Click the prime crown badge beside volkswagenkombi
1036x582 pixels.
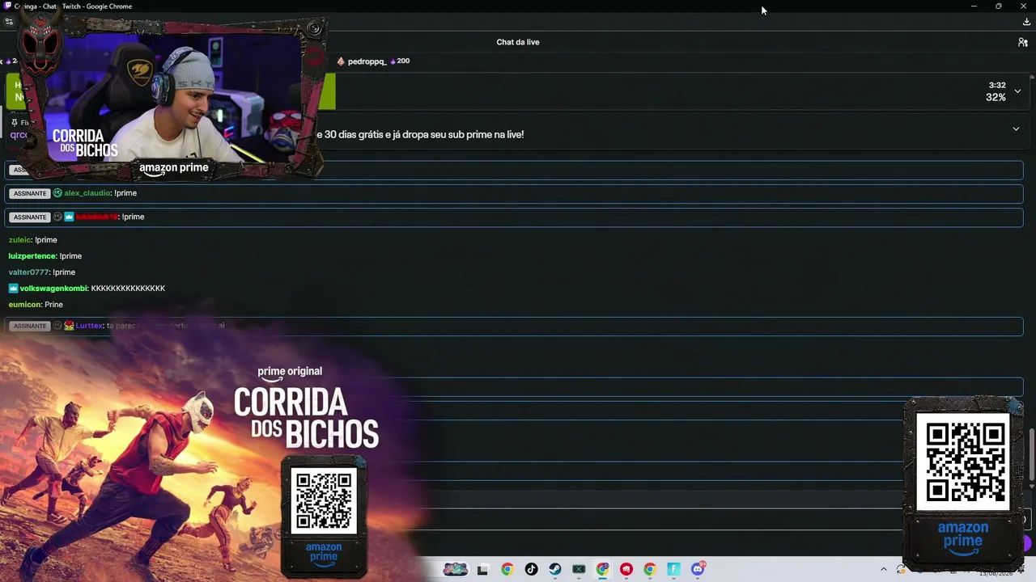point(13,289)
